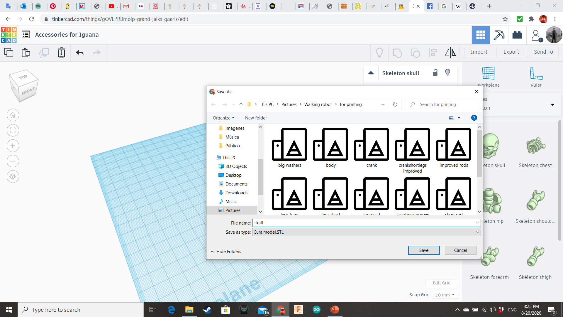Open the Organize menu
This screenshot has width=563, height=317.
pos(223,118)
